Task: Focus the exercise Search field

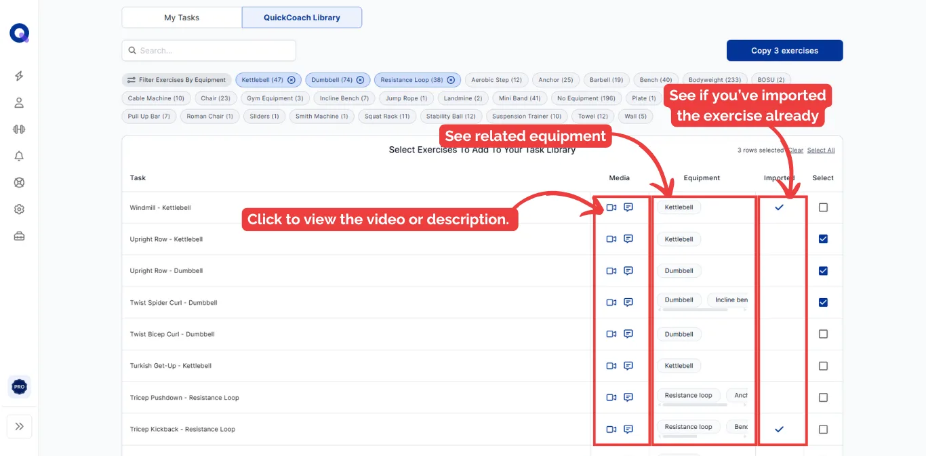Action: click(x=209, y=51)
